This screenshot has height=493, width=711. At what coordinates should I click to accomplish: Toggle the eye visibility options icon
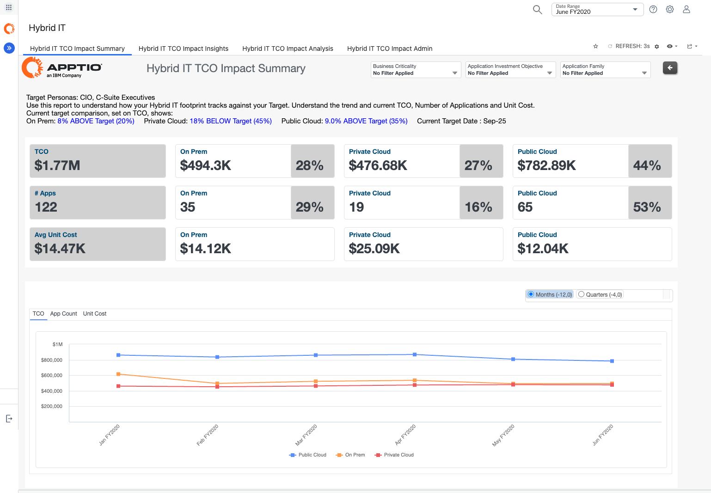click(670, 46)
